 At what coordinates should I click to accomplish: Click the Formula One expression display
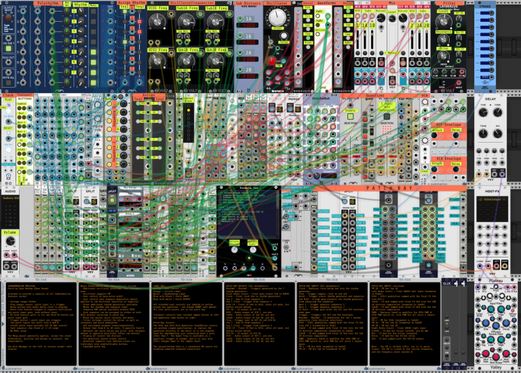[249, 214]
